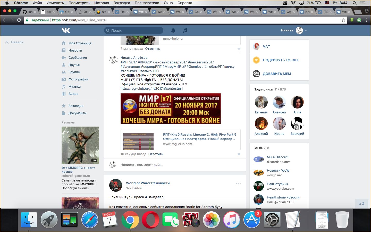The height and width of the screenshot is (232, 371).
Task: Open Группы in the sidebar
Action: (x=71, y=72)
